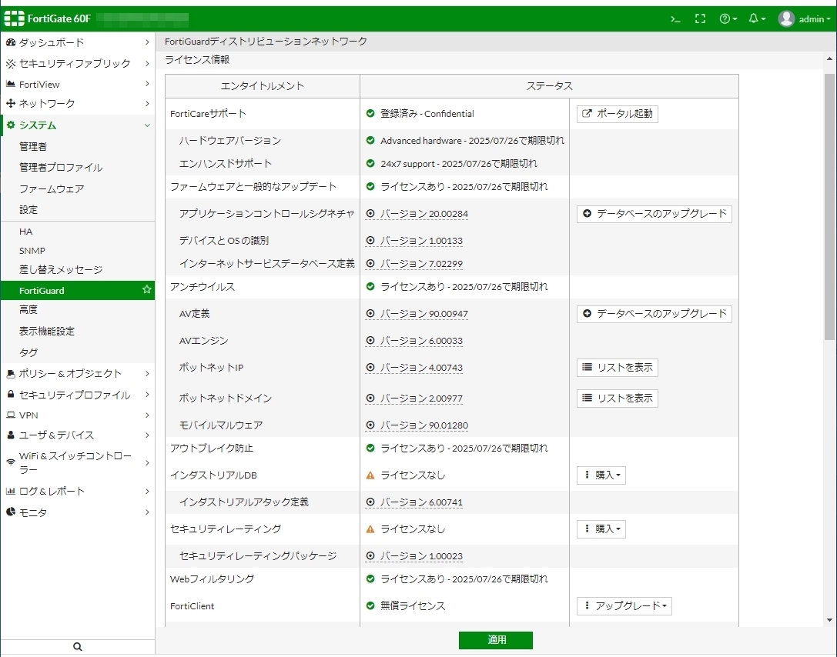Click the 適用 apply button
This screenshot has height=657, width=837.
click(x=496, y=640)
